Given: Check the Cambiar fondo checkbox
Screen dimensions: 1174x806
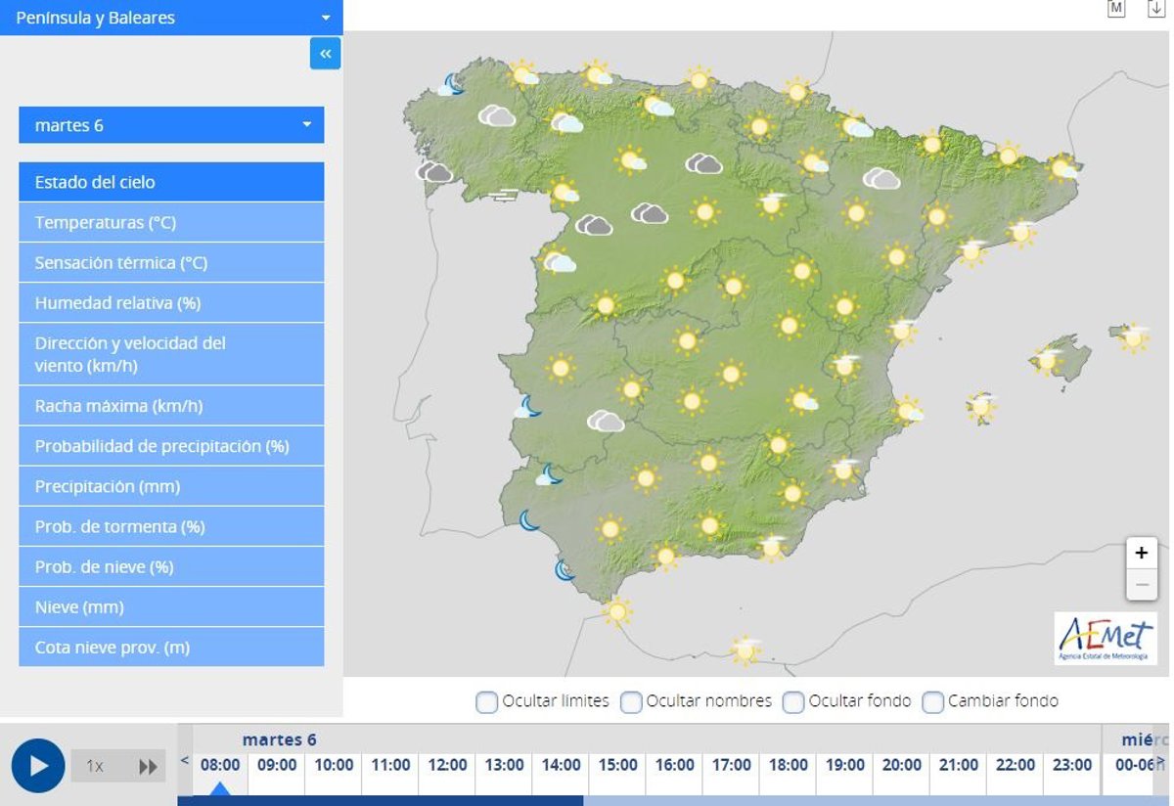Looking at the screenshot, I should (933, 701).
